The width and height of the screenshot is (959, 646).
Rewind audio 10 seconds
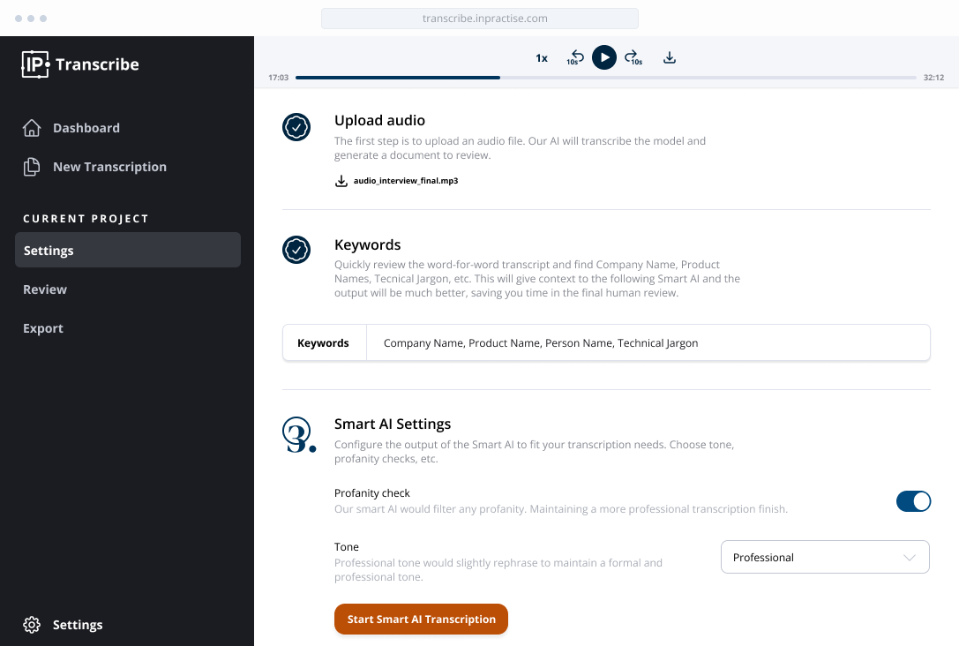pos(575,57)
